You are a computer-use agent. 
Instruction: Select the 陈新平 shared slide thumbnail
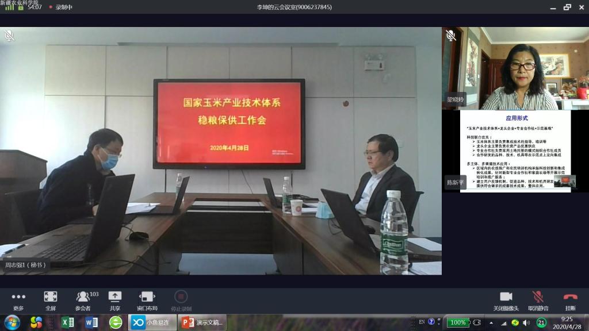pyautogui.click(x=515, y=151)
